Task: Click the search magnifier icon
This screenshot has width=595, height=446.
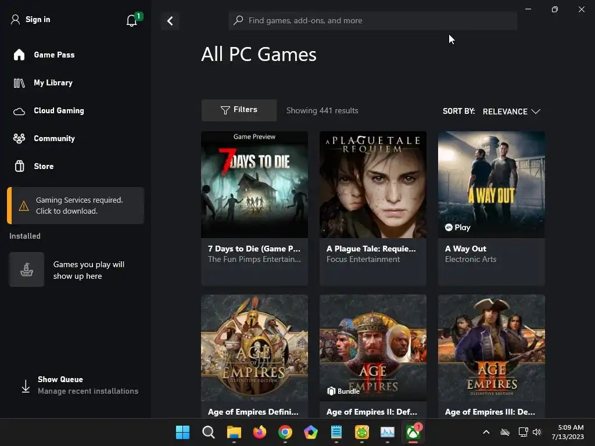Action: coord(238,20)
